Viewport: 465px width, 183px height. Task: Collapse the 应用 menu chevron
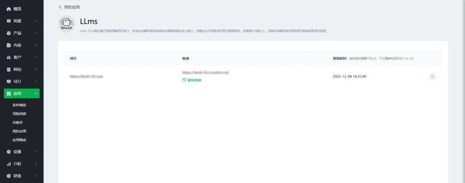point(36,93)
